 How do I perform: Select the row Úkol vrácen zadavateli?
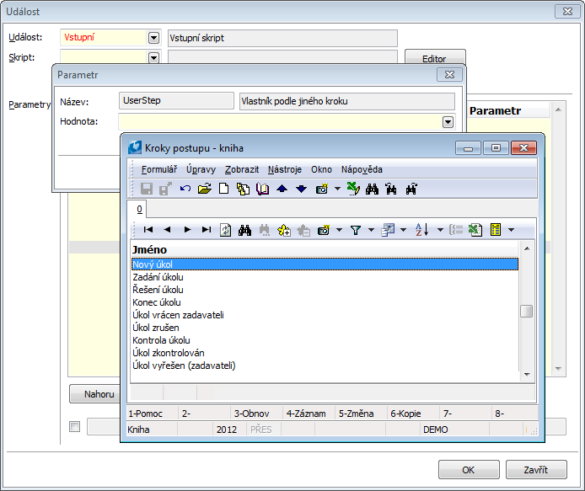[325, 315]
